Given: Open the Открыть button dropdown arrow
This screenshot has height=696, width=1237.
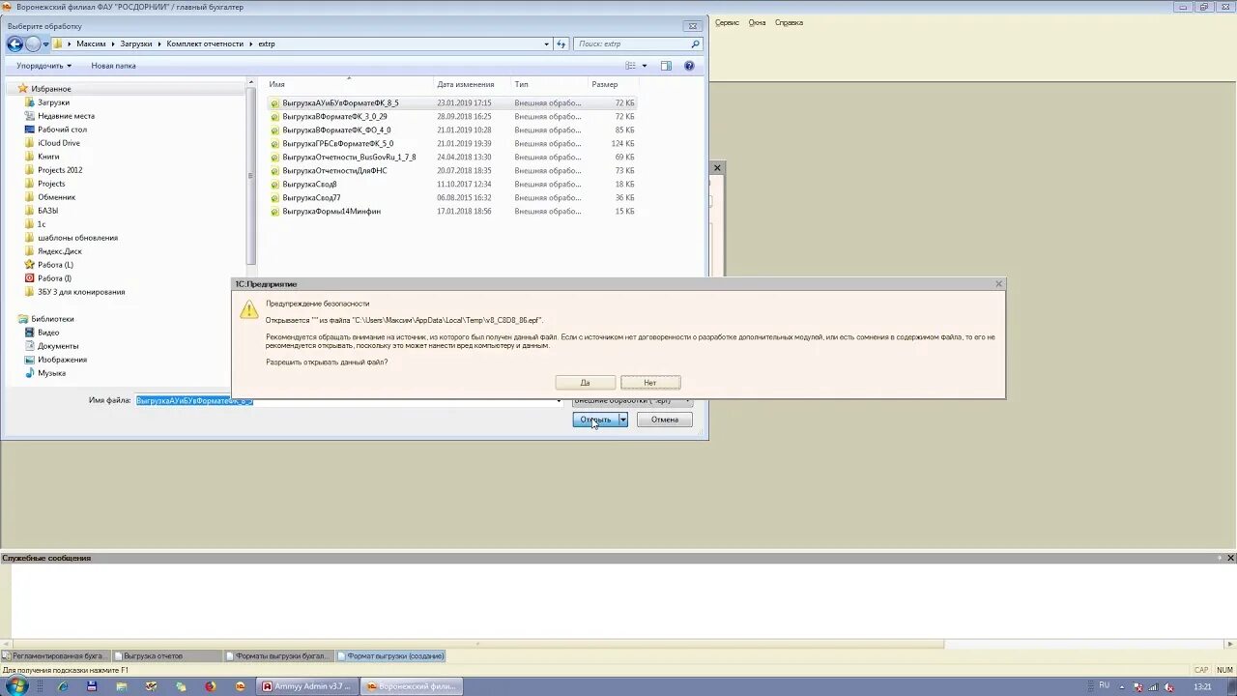Looking at the screenshot, I should 623,420.
